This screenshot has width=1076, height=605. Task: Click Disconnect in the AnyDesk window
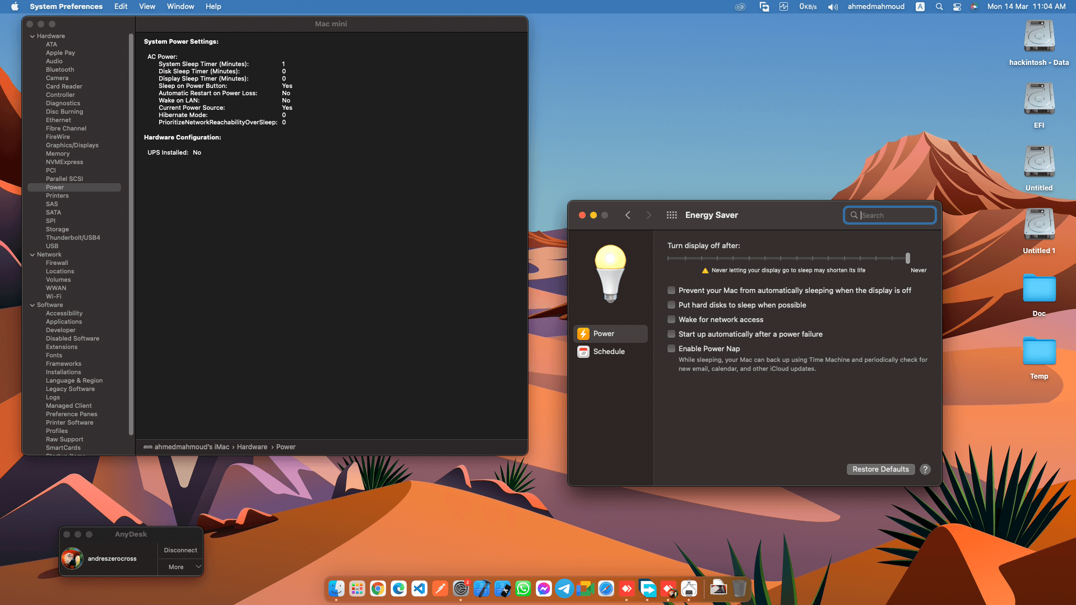(x=180, y=550)
